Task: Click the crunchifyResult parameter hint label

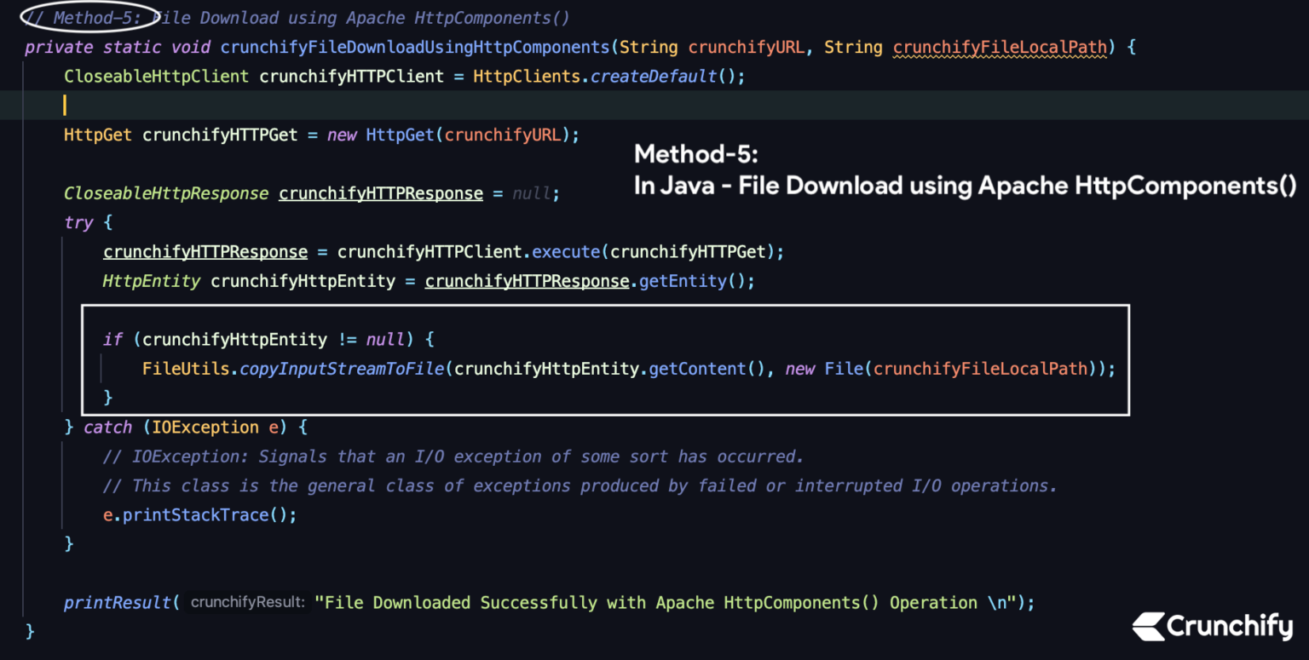Action: 247,602
